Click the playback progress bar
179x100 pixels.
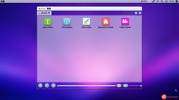[87, 86]
